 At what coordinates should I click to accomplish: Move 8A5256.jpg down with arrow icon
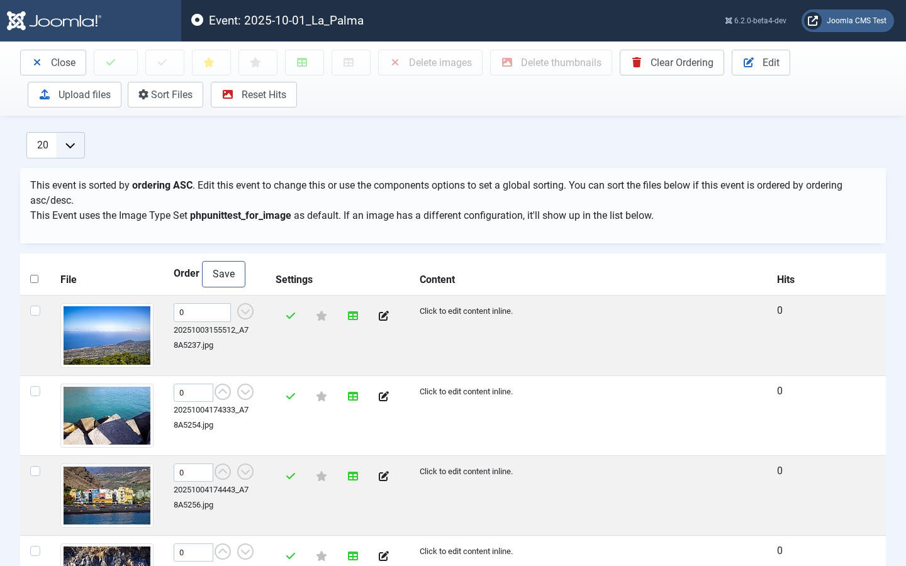click(245, 472)
